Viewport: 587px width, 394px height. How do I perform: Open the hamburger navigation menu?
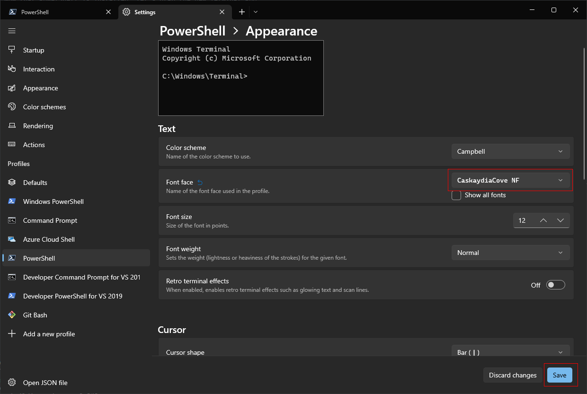(x=12, y=31)
